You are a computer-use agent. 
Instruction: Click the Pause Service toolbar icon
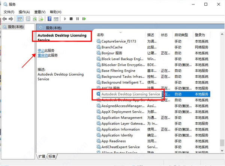click(x=77, y=18)
